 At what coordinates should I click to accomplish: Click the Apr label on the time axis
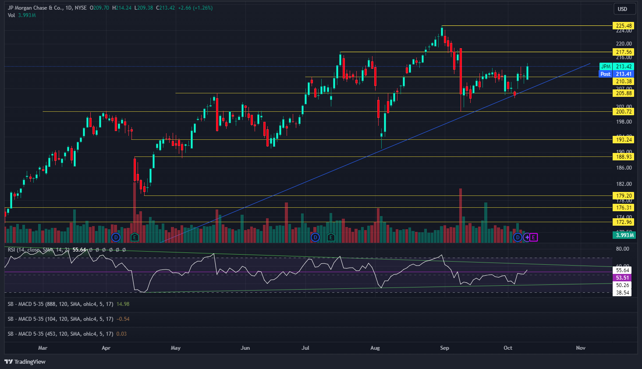[106, 348]
